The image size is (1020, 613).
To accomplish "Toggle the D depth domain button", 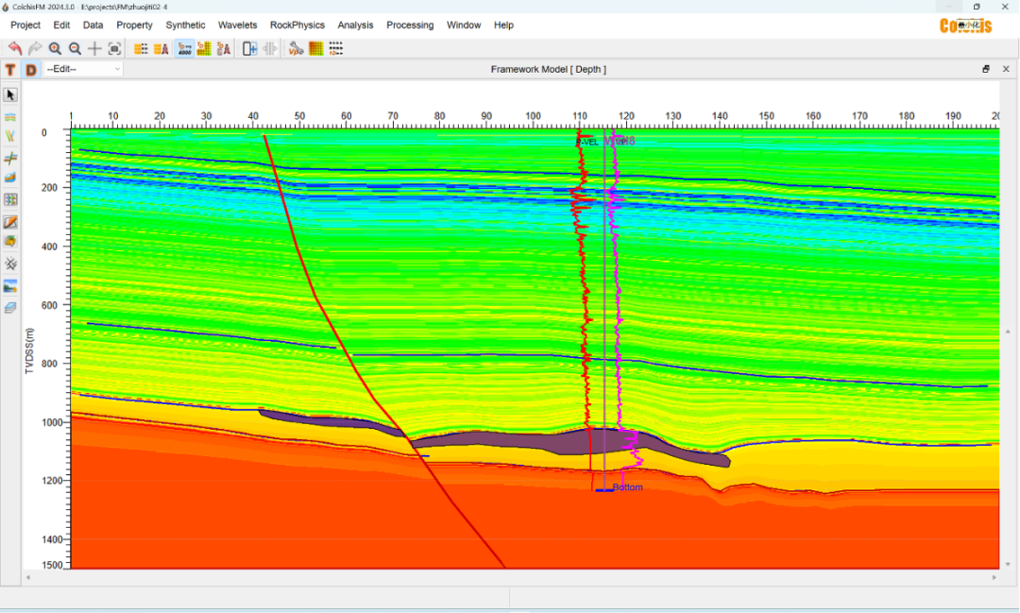I will (30, 70).
